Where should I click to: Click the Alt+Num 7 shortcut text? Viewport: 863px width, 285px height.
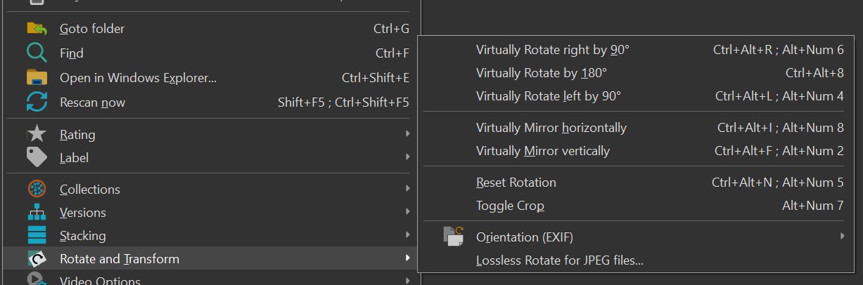(813, 206)
